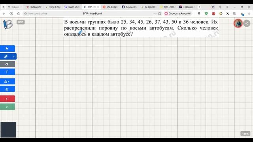Click the math problem image on the board
The image size is (253, 142).
[141, 28]
